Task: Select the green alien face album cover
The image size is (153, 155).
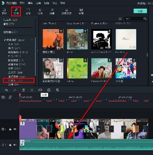Action: click(77, 68)
